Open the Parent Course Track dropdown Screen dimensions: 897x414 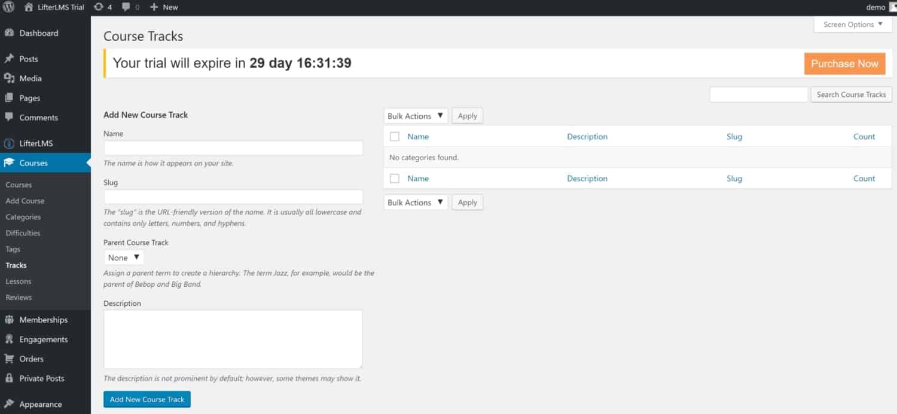pyautogui.click(x=124, y=257)
